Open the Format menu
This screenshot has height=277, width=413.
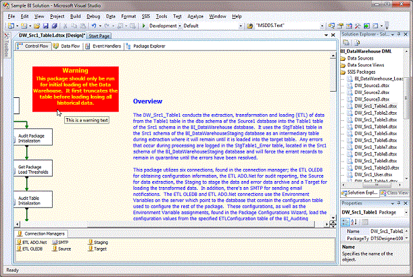(128, 16)
